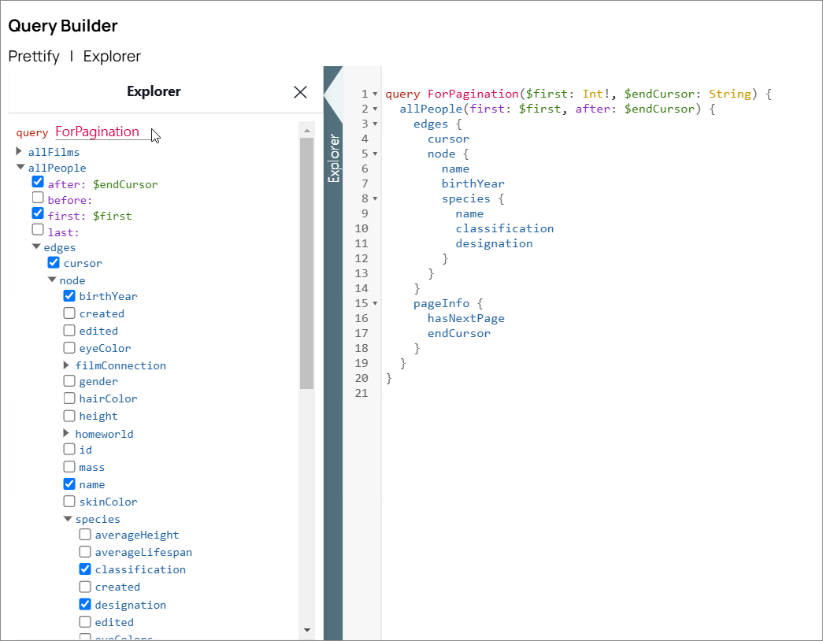The height and width of the screenshot is (641, 823).
Task: Expand the homeworld field
Action: coord(68,434)
